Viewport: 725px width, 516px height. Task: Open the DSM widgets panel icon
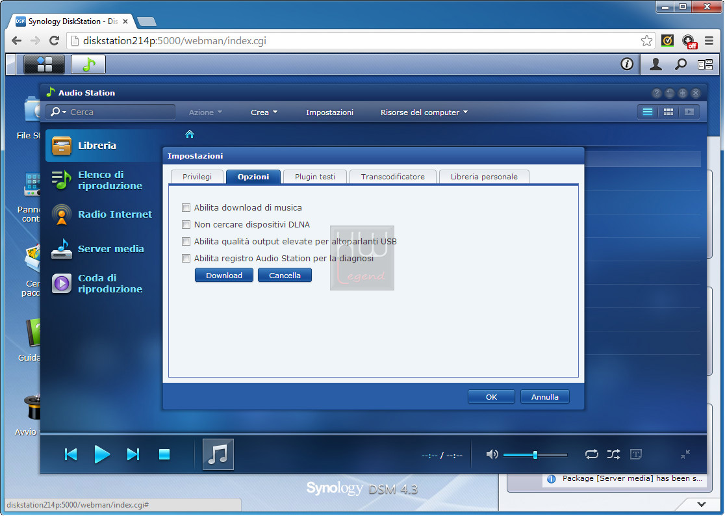point(705,64)
